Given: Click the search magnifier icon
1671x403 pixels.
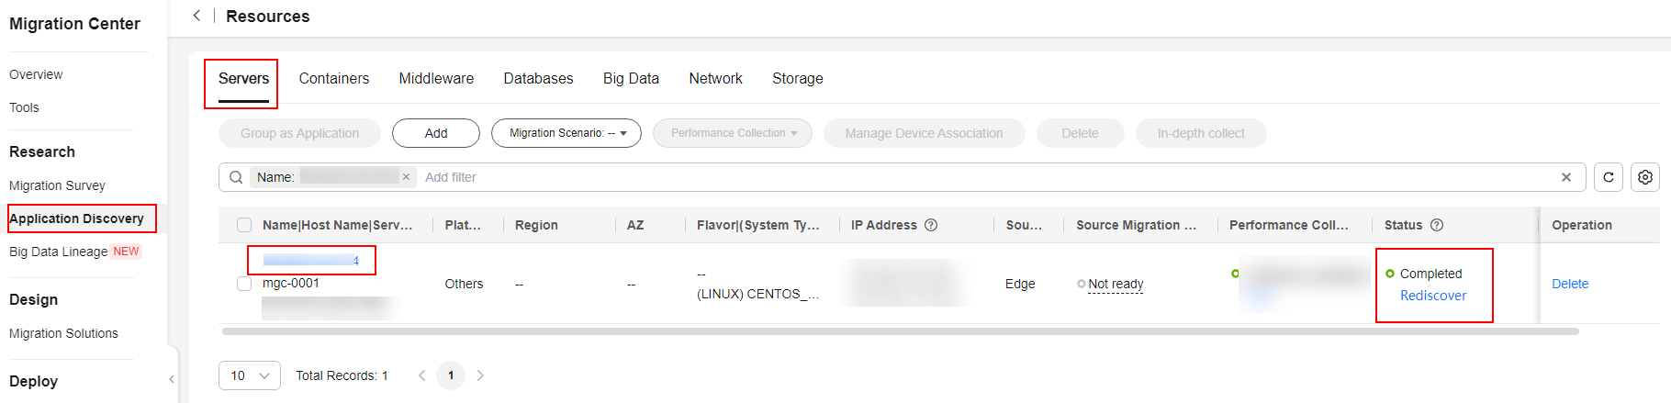Looking at the screenshot, I should pyautogui.click(x=236, y=177).
